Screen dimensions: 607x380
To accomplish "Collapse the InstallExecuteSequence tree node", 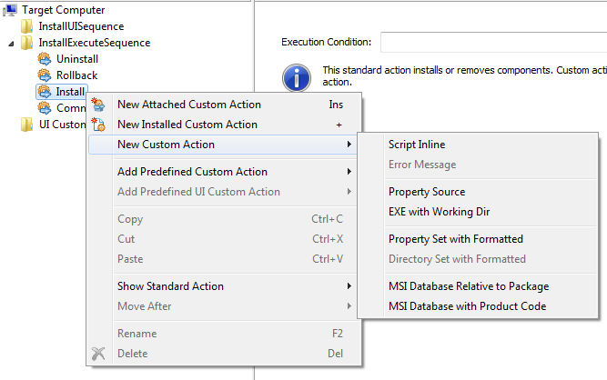I will point(12,43).
